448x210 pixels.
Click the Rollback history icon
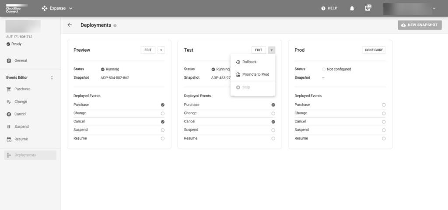click(x=238, y=62)
